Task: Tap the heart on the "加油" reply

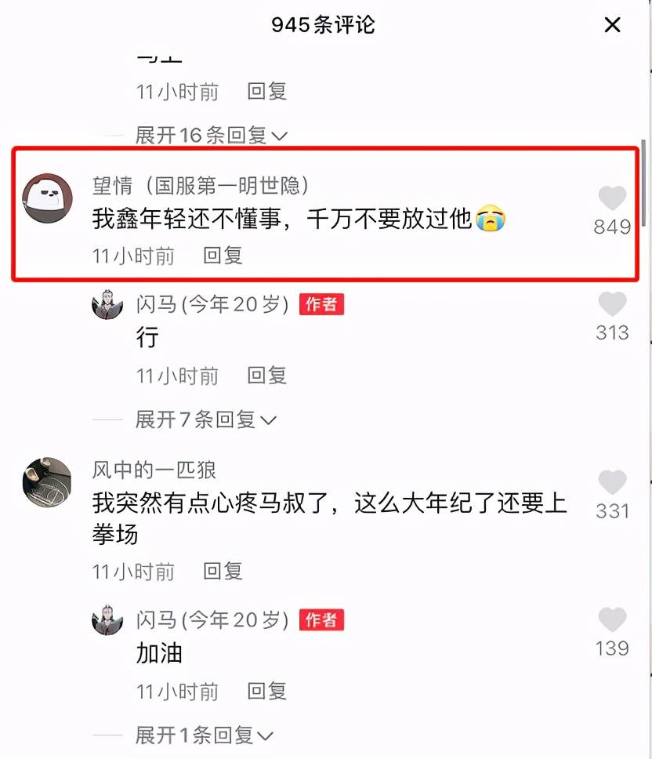Action: tap(612, 619)
